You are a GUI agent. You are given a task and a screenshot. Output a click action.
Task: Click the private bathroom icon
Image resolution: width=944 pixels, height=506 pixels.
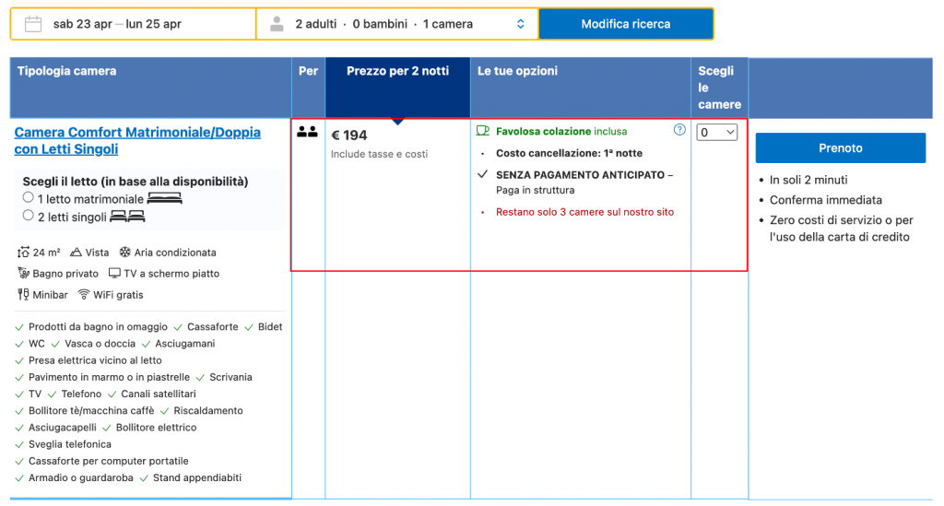[x=24, y=274]
